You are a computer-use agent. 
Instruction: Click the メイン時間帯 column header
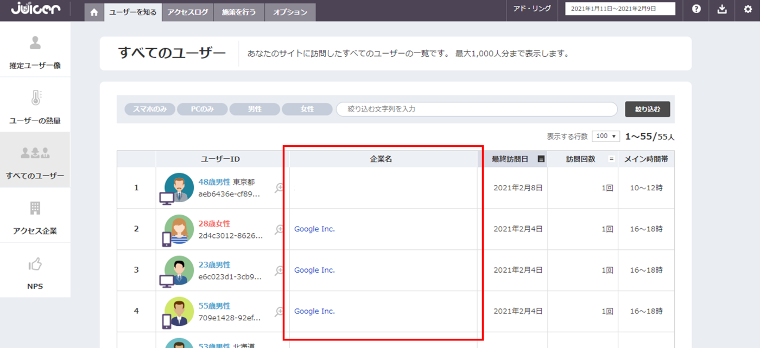tap(646, 159)
